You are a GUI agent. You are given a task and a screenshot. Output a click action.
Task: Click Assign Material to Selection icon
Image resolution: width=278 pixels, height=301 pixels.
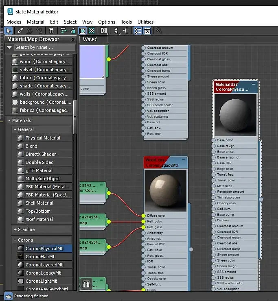(x=40, y=31)
